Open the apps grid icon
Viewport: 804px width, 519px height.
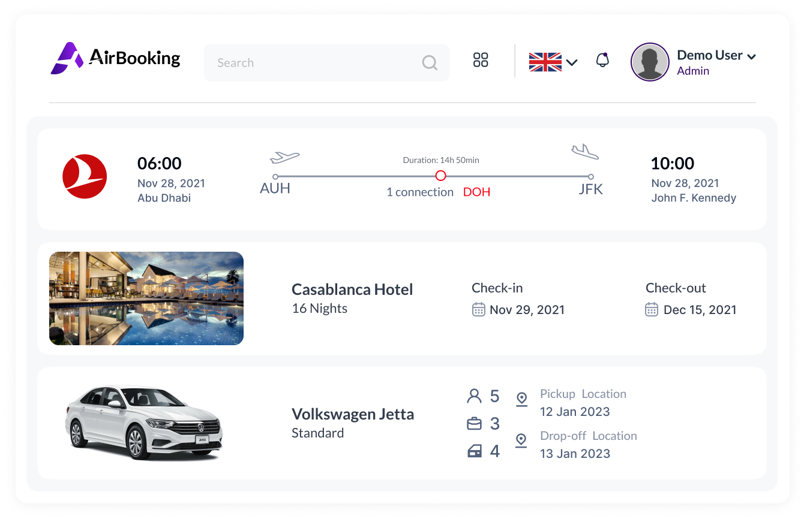[481, 60]
